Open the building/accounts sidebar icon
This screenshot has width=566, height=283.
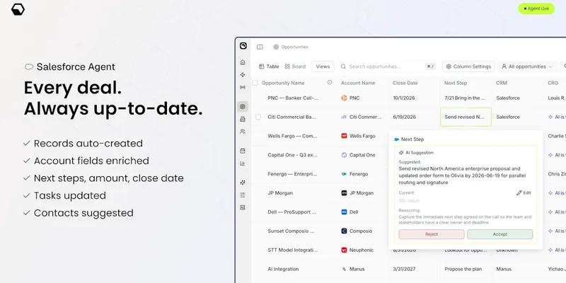(x=243, y=119)
